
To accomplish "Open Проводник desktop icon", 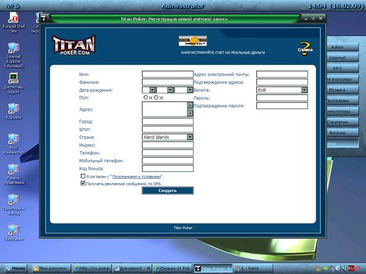I will point(14,233).
